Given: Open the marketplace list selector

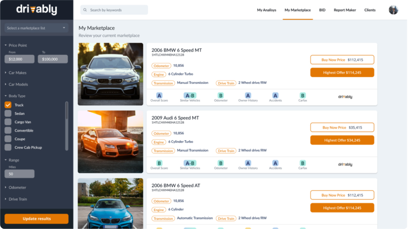Looking at the screenshot, I should [x=36, y=27].
